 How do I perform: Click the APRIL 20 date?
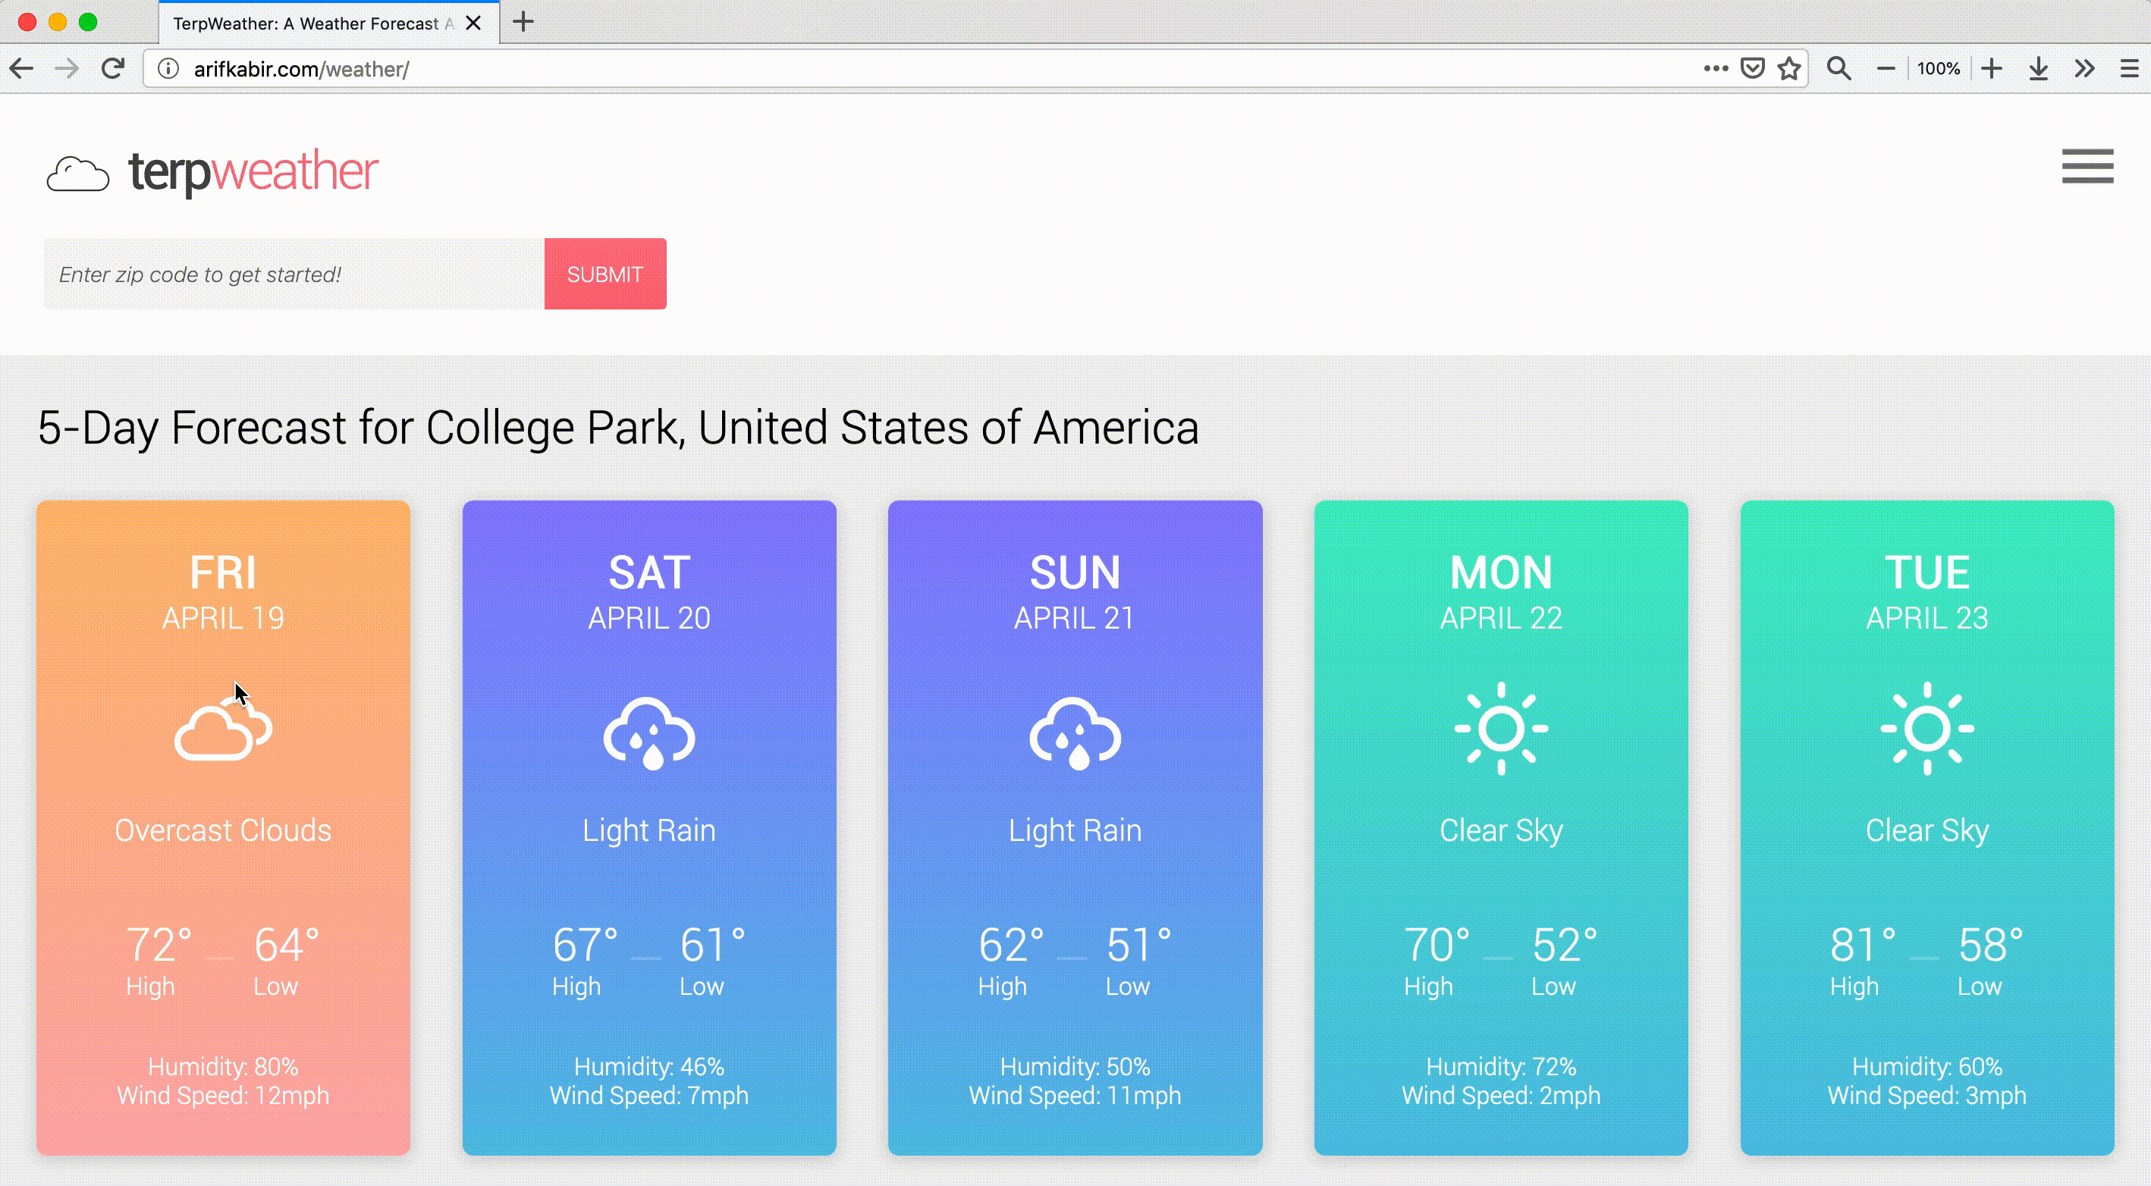pyautogui.click(x=648, y=619)
